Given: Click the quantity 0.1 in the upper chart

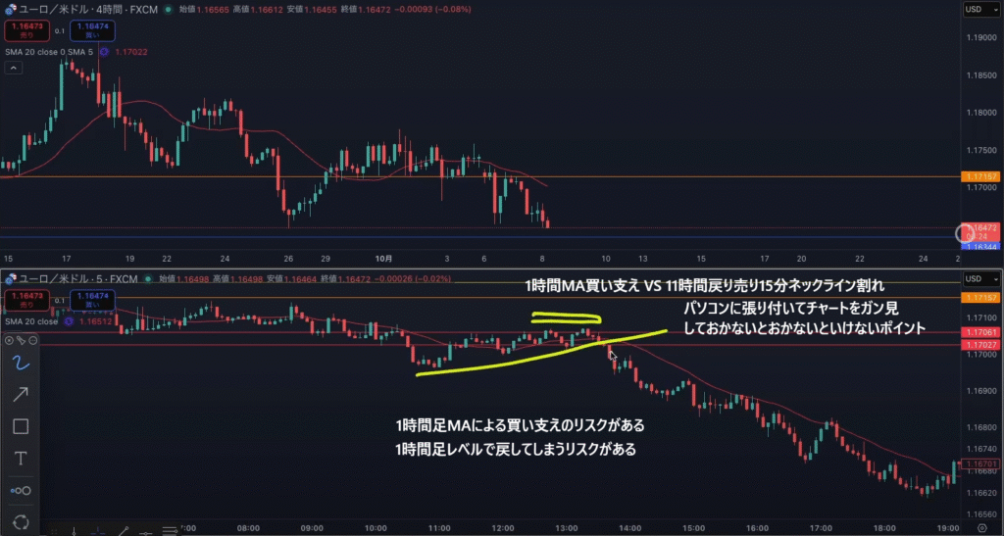Looking at the screenshot, I should click(x=60, y=30).
